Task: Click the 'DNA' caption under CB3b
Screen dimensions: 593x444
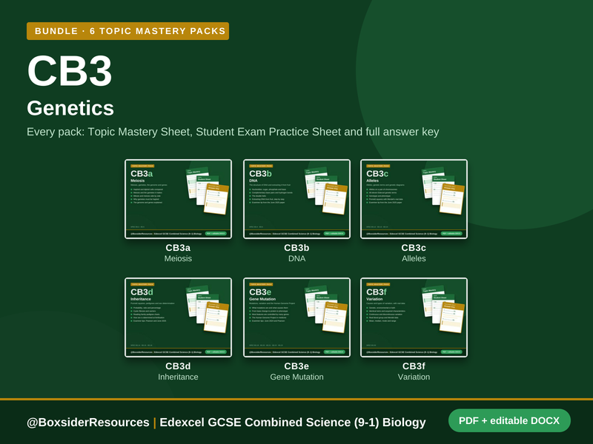Action: (x=297, y=258)
